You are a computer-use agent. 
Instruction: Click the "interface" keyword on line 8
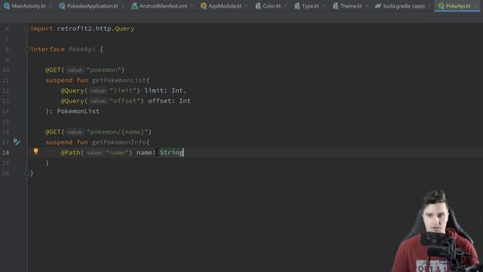click(48, 49)
